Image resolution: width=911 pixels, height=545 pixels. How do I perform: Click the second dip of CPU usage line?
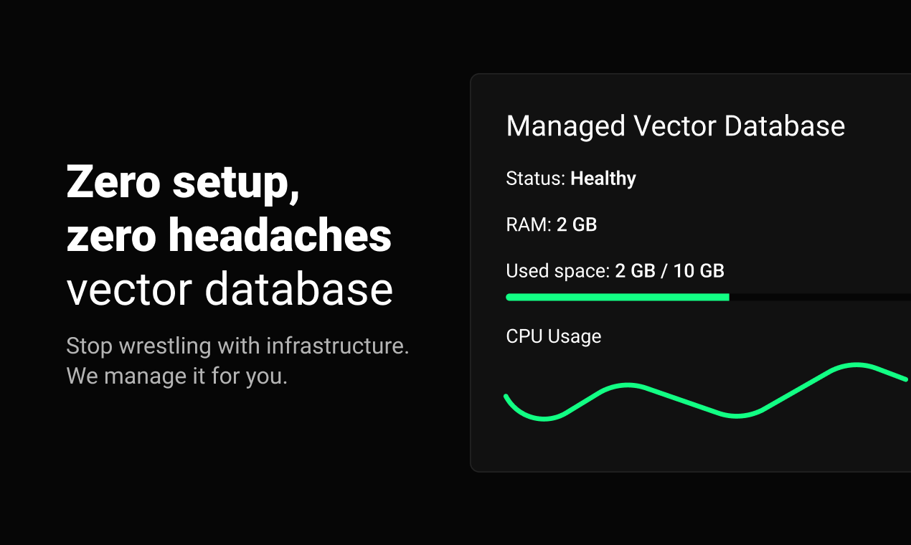coord(735,415)
